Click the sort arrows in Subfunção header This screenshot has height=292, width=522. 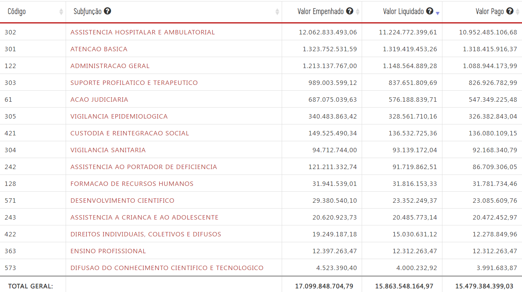pyautogui.click(x=277, y=12)
